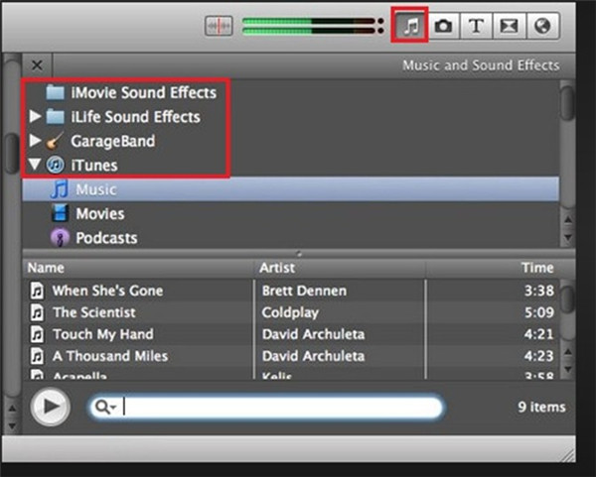Sort songs by Name column header
The height and width of the screenshot is (477, 596).
coord(138,268)
